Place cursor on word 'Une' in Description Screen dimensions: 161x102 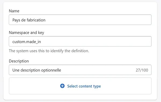click(16, 70)
